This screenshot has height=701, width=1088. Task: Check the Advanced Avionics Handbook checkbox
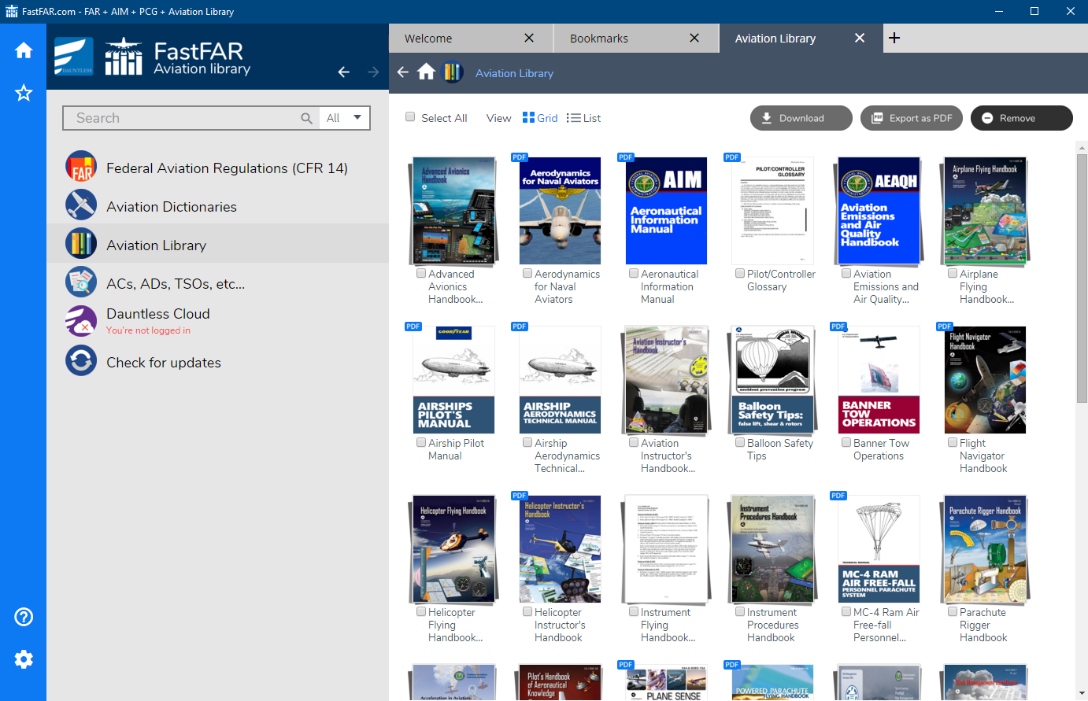421,273
